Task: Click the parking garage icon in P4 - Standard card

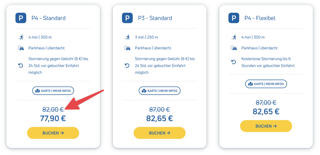Action: pos(21,48)
